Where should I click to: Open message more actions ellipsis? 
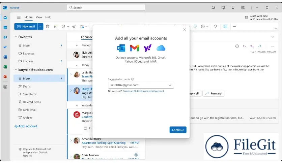coord(273,46)
